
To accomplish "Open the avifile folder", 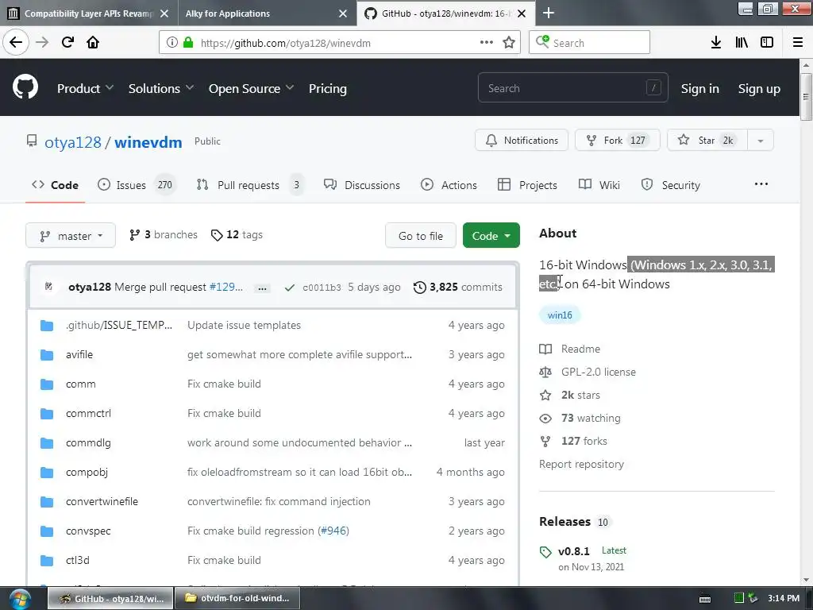I will point(79,355).
